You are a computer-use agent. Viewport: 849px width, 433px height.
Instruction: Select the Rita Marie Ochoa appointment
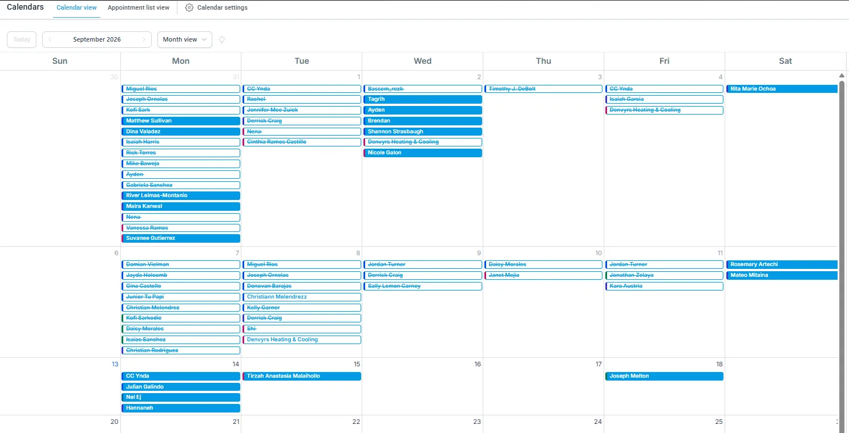(x=782, y=89)
